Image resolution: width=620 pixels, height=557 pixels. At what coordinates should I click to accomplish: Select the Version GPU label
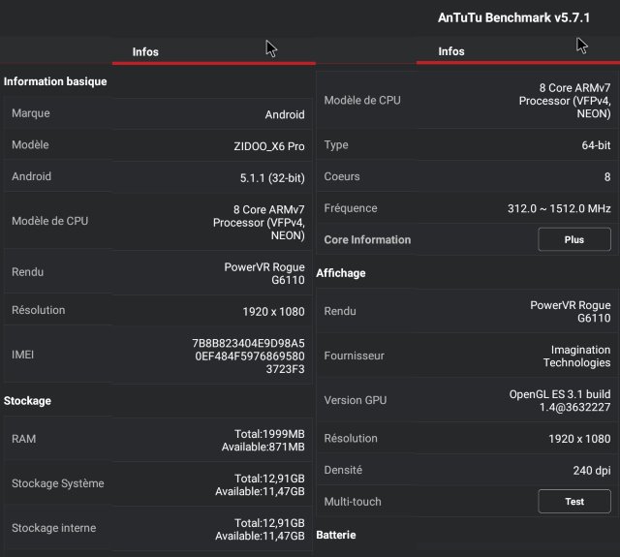coord(356,400)
